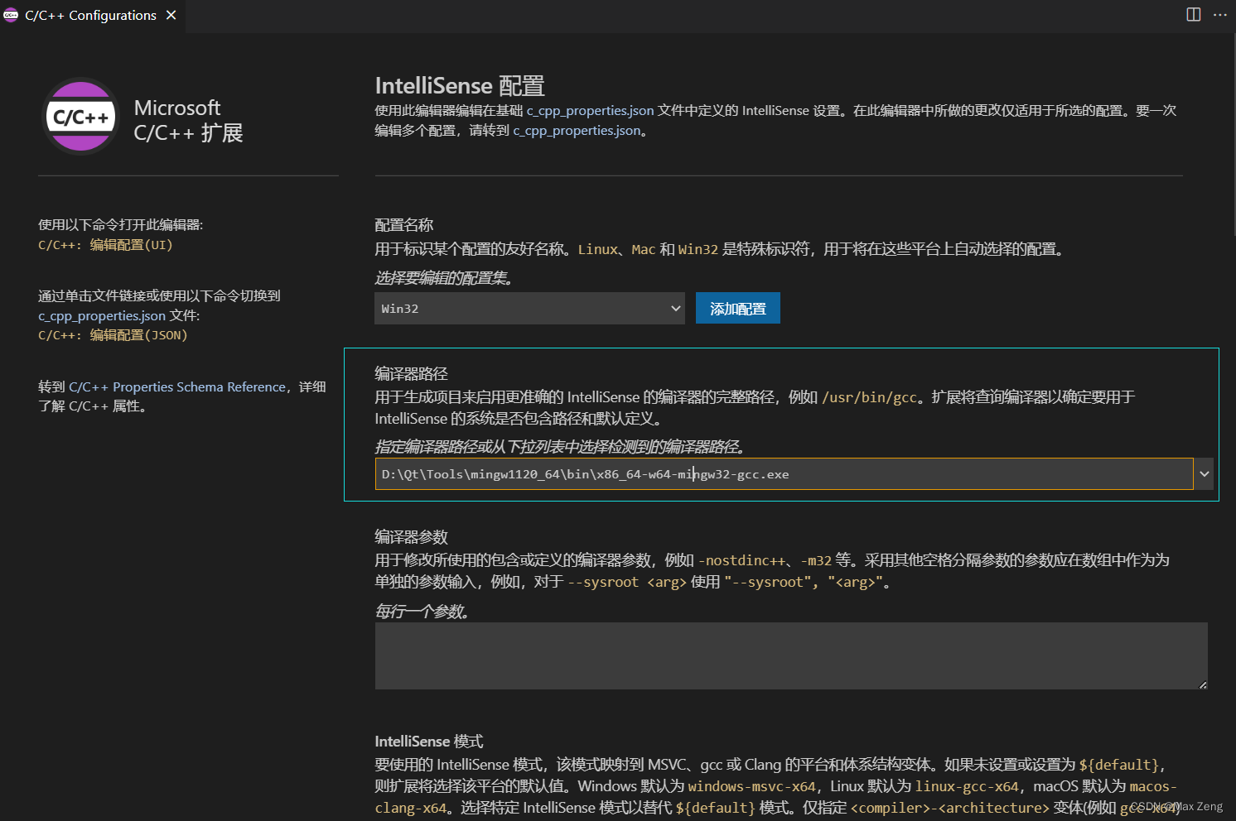Screen dimensions: 1236x821
Task: Click the IntelliSense 配置 heading
Action: (x=460, y=86)
